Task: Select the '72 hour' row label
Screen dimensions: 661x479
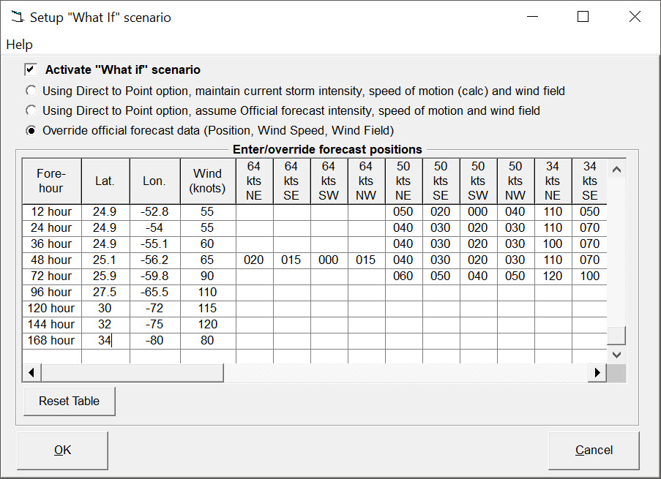Action: [51, 276]
